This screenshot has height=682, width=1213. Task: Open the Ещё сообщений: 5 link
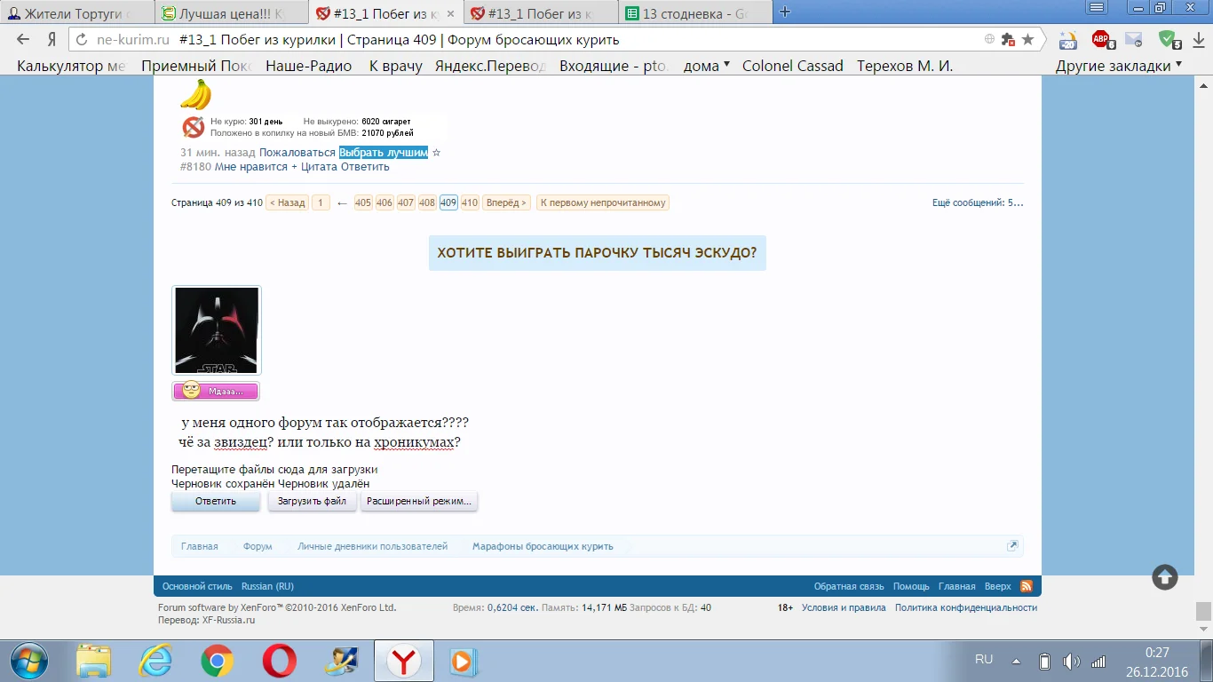coord(978,202)
